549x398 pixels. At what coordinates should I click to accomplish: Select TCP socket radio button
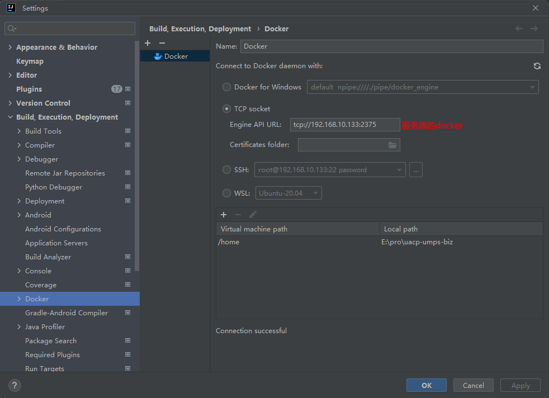[x=226, y=109]
